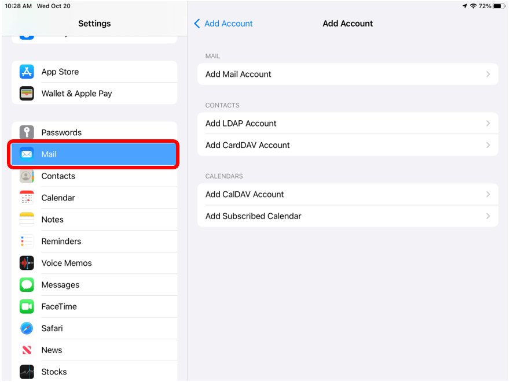
Task: Tap the News icon
Action: pyautogui.click(x=27, y=350)
